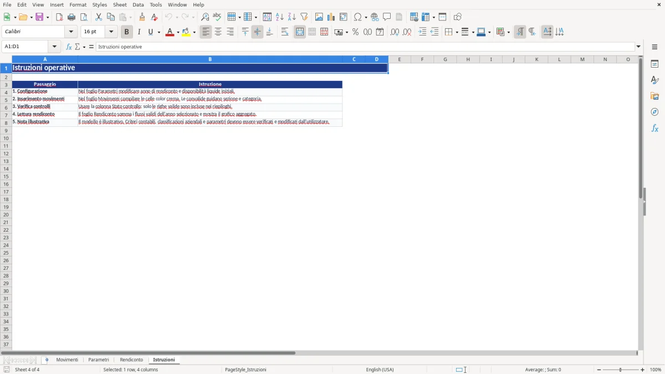The height and width of the screenshot is (374, 665).
Task: Toggle Underline formatting
Action: point(150,32)
